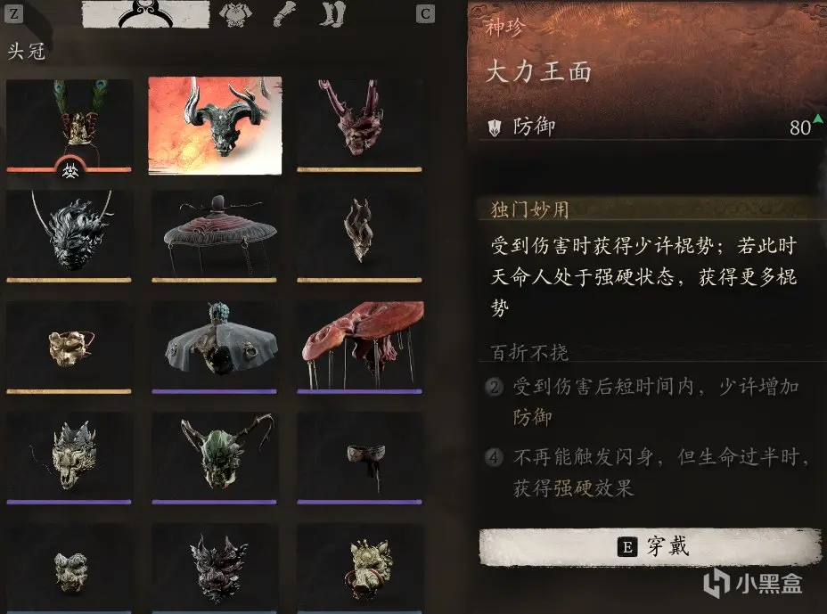Select the headgear category tab
Viewport: 827px width, 614px height.
coord(145,13)
